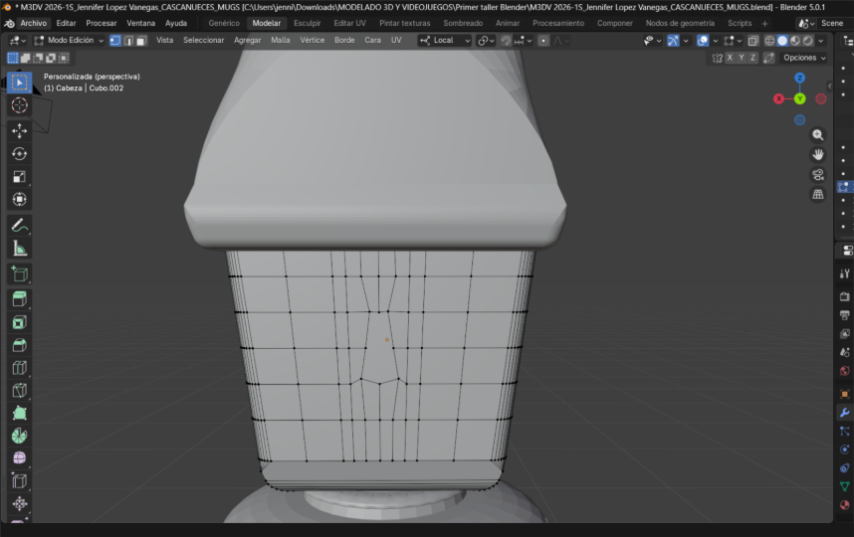Image resolution: width=854 pixels, height=537 pixels.
Task: Select the Extrude Region tool
Action: point(19,298)
